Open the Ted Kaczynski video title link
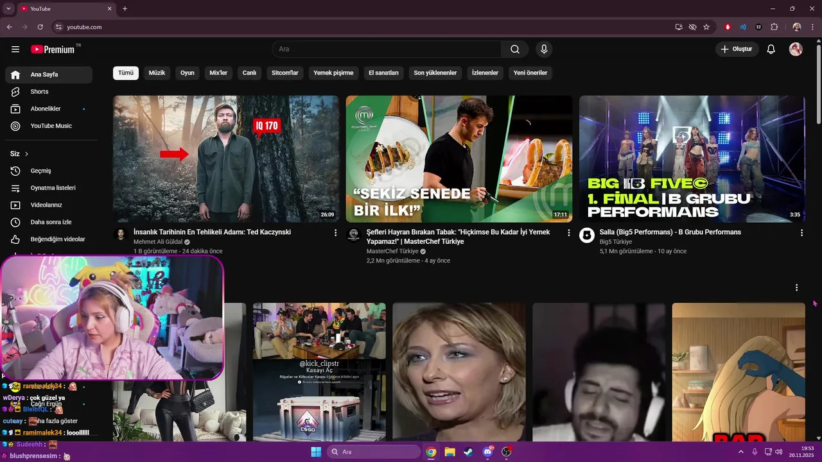822x462 pixels. 212,232
